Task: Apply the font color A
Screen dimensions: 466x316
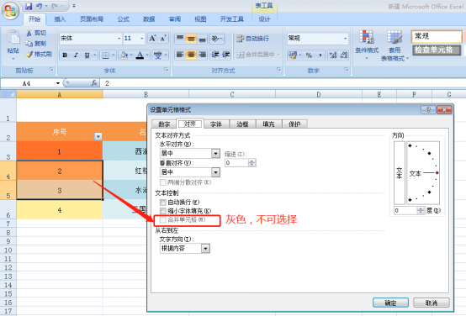Action: pos(140,55)
